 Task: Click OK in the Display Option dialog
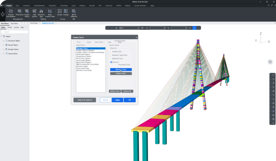pyautogui.click(x=130, y=100)
